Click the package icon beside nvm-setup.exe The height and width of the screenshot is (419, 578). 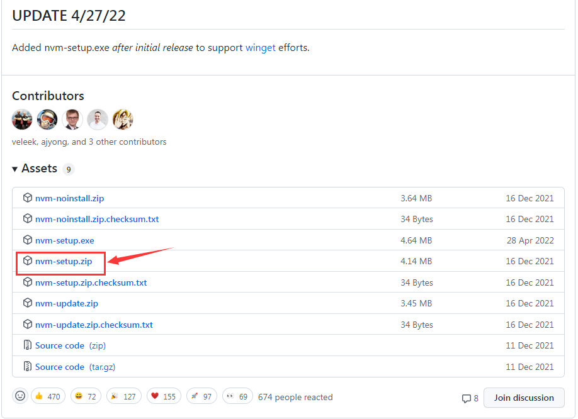[x=28, y=240]
